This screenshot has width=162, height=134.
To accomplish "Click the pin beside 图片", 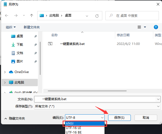I will coord(35,61).
